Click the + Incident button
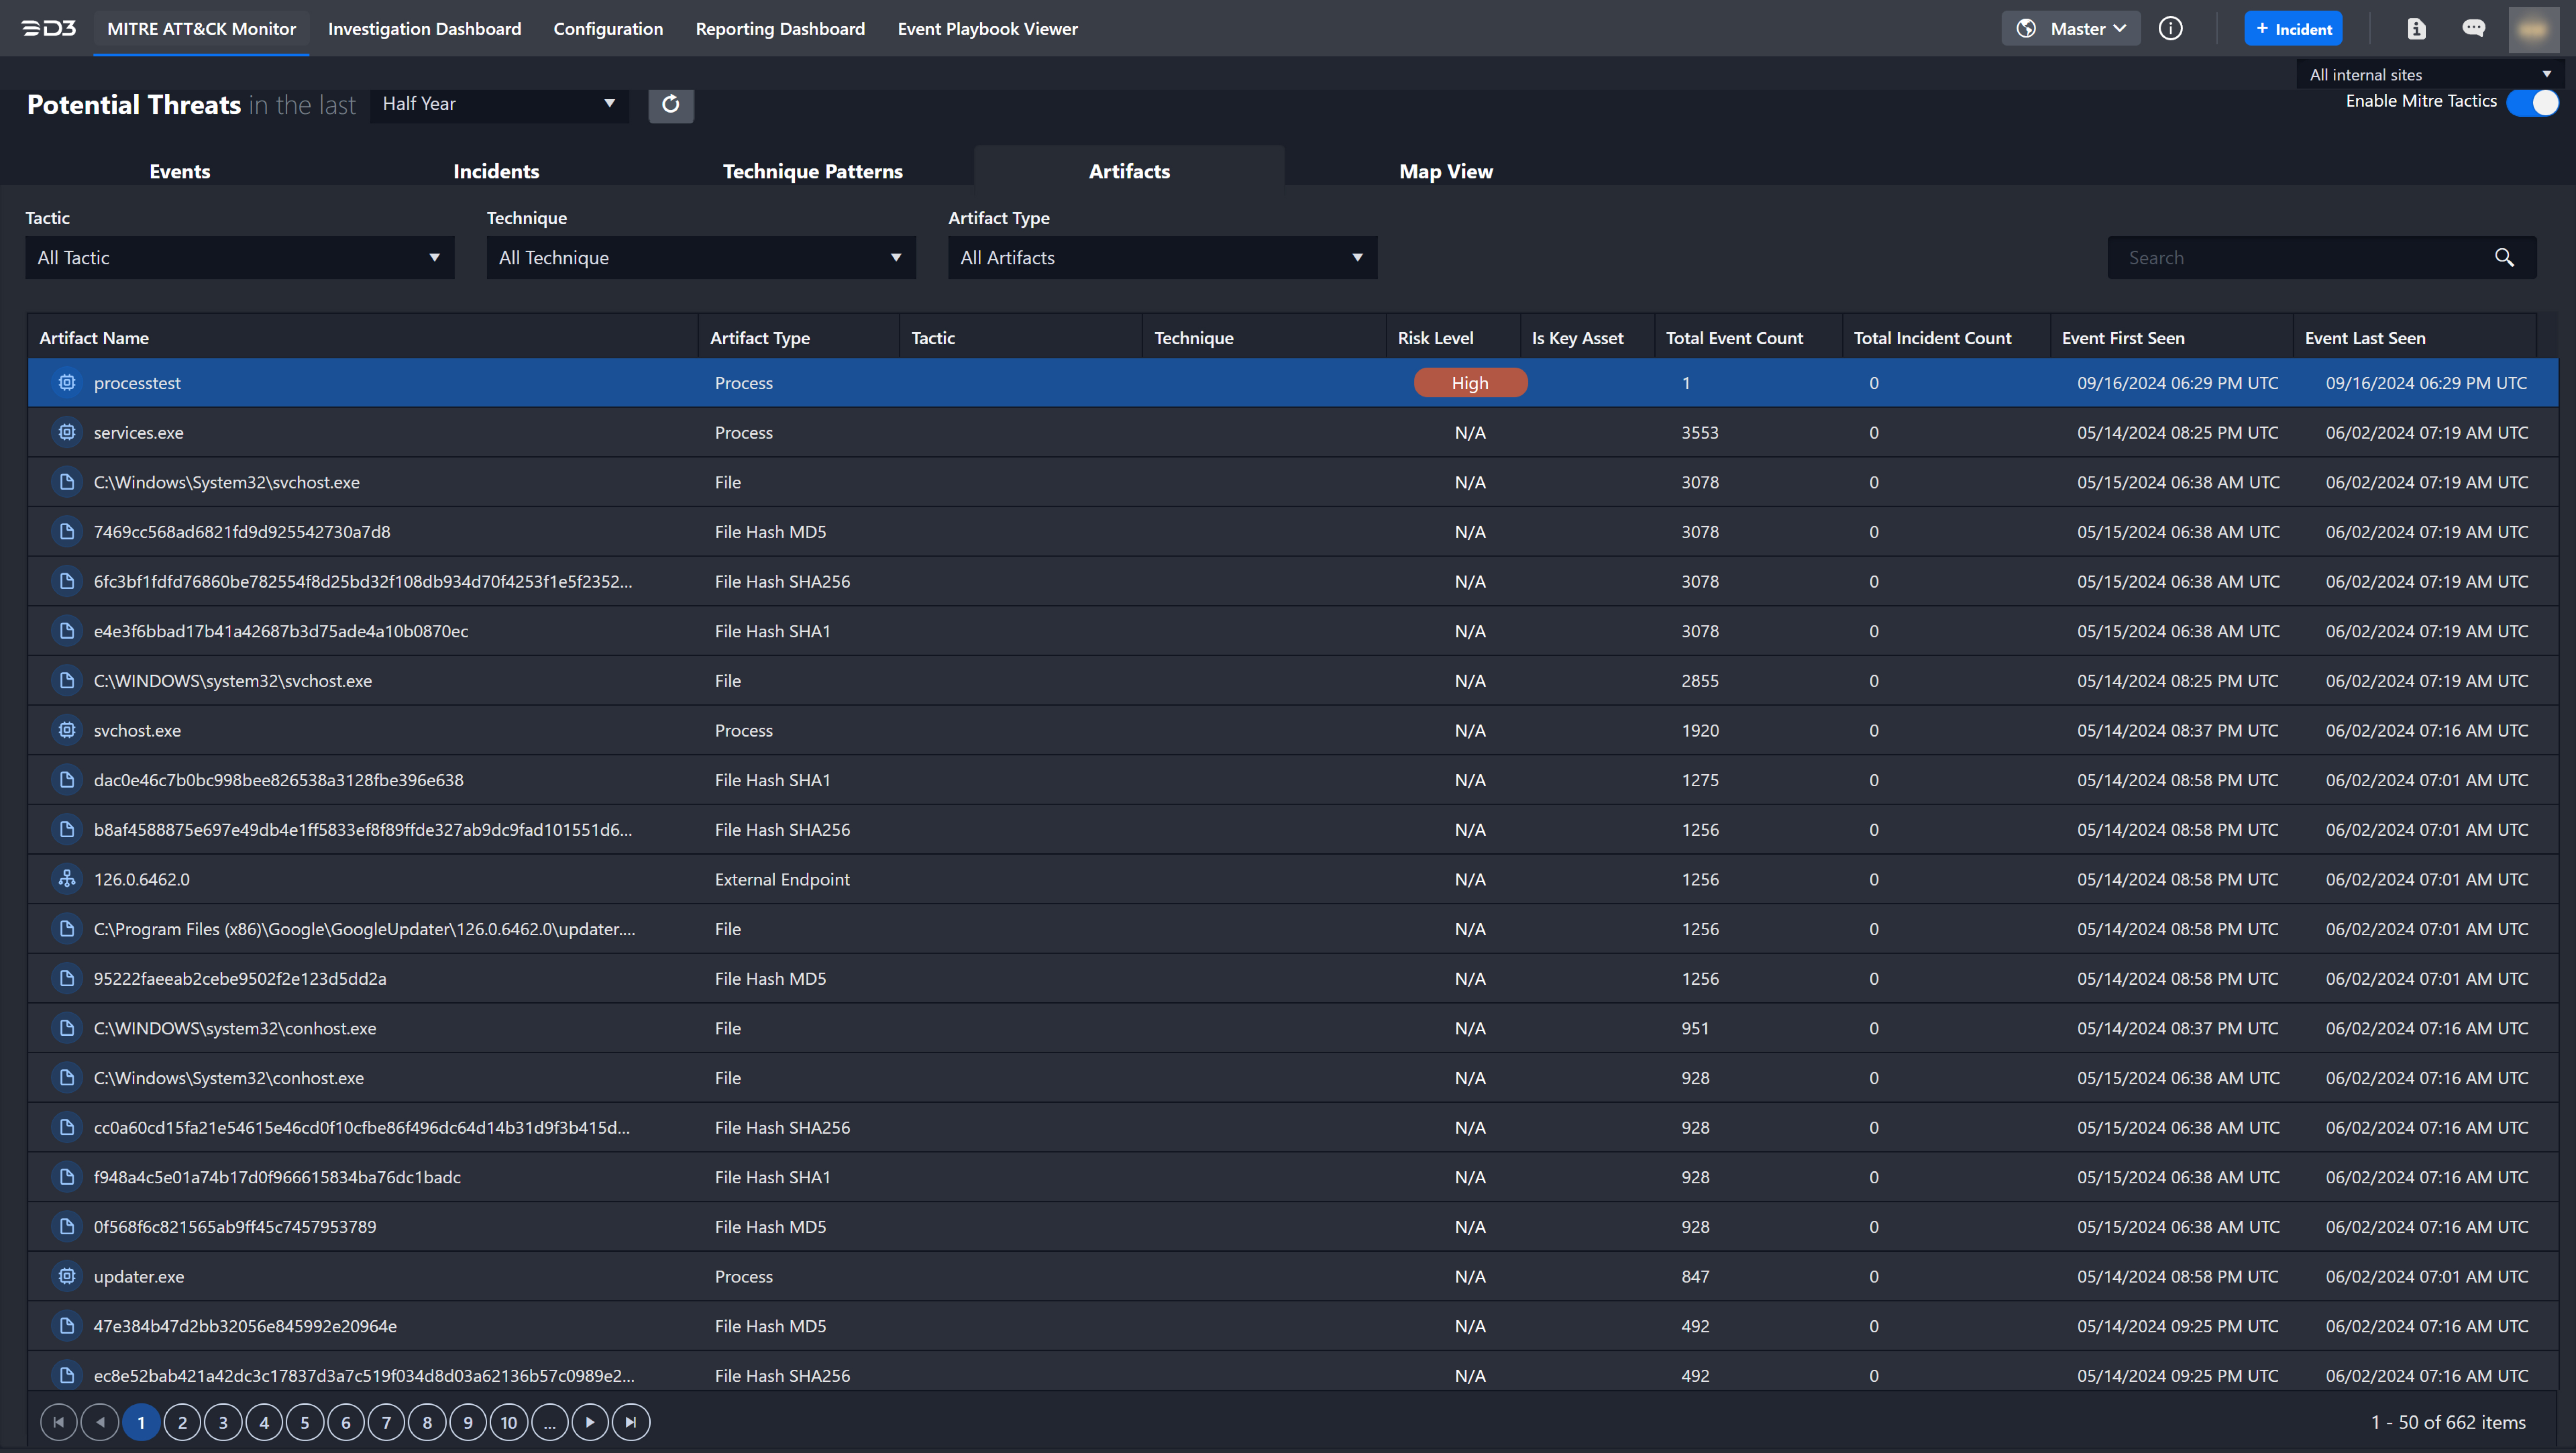This screenshot has height=1453, width=2576. (x=2293, y=28)
